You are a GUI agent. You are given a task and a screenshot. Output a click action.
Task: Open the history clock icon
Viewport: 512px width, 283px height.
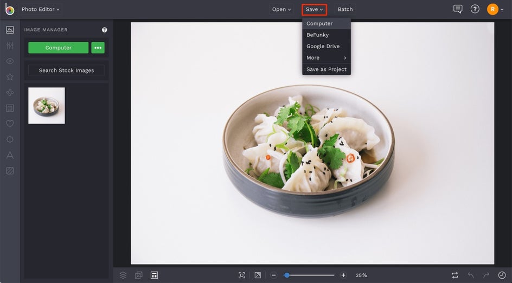click(502, 275)
